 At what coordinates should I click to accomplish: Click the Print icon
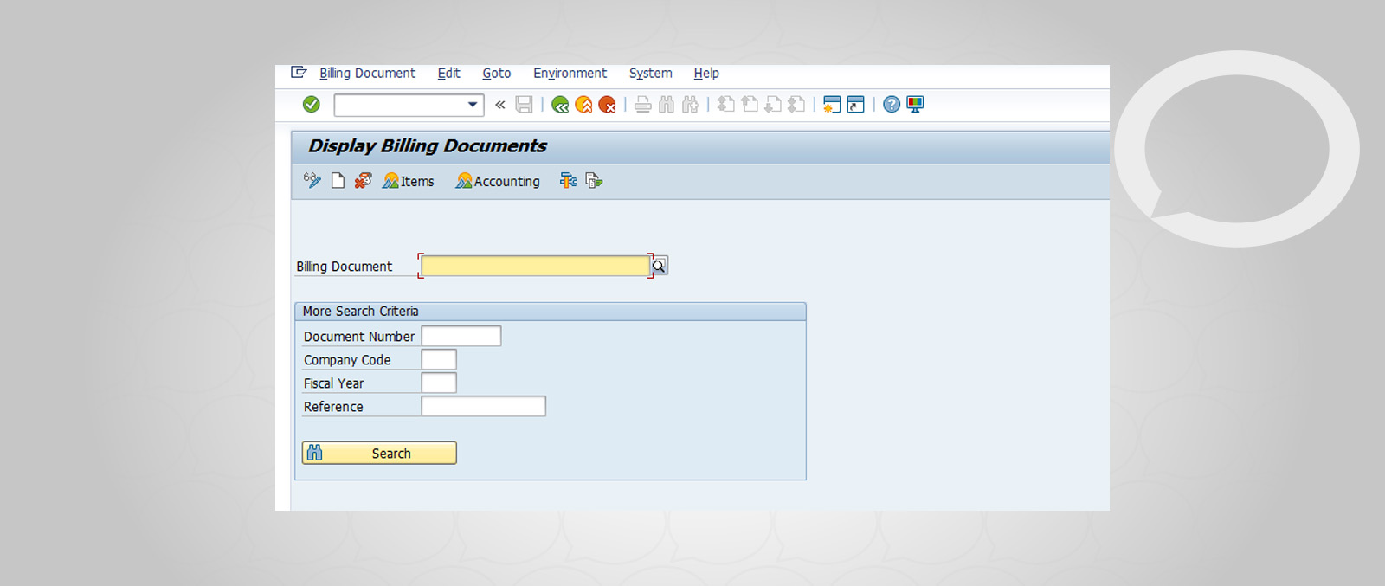(642, 105)
